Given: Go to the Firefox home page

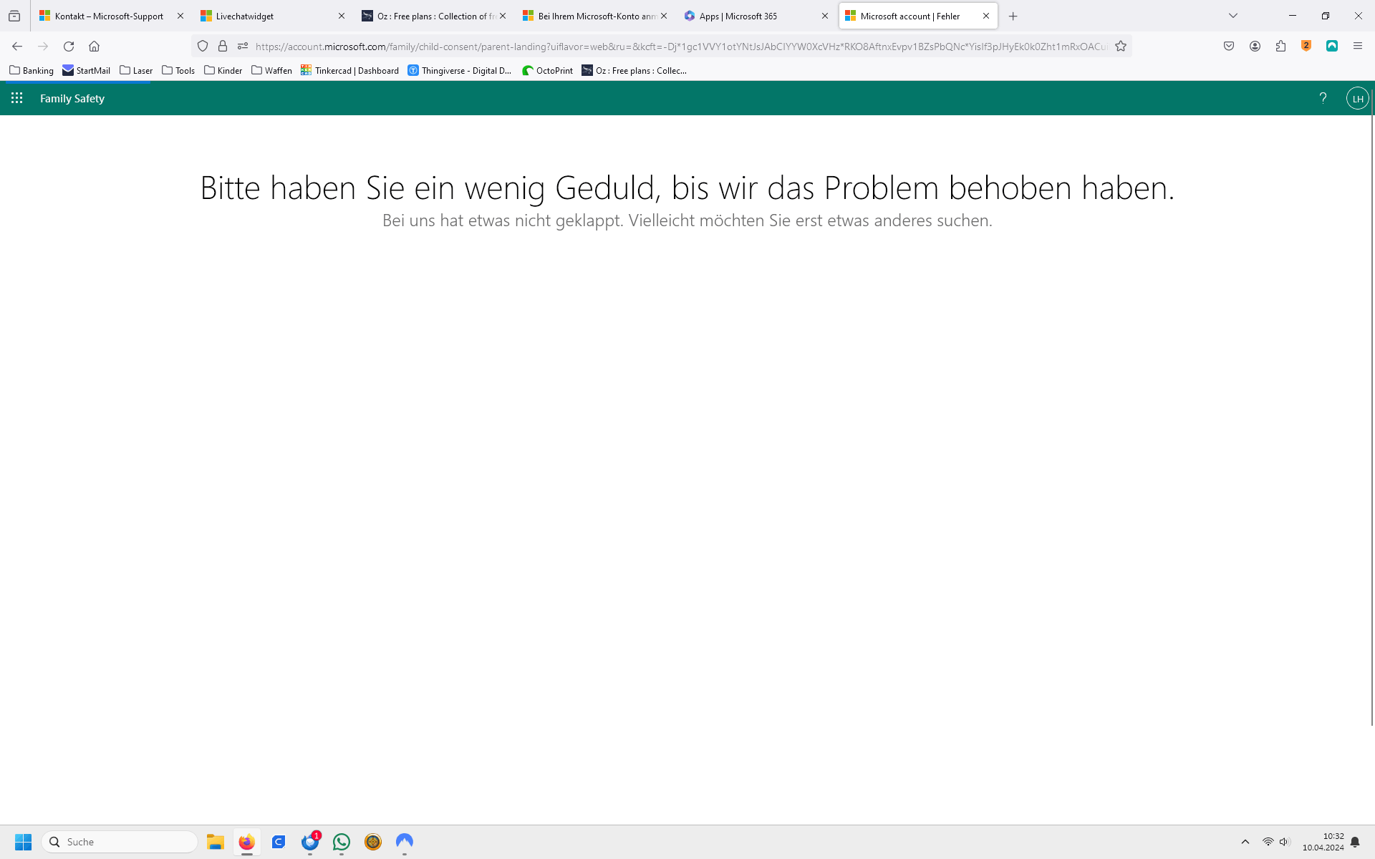Looking at the screenshot, I should [94, 47].
